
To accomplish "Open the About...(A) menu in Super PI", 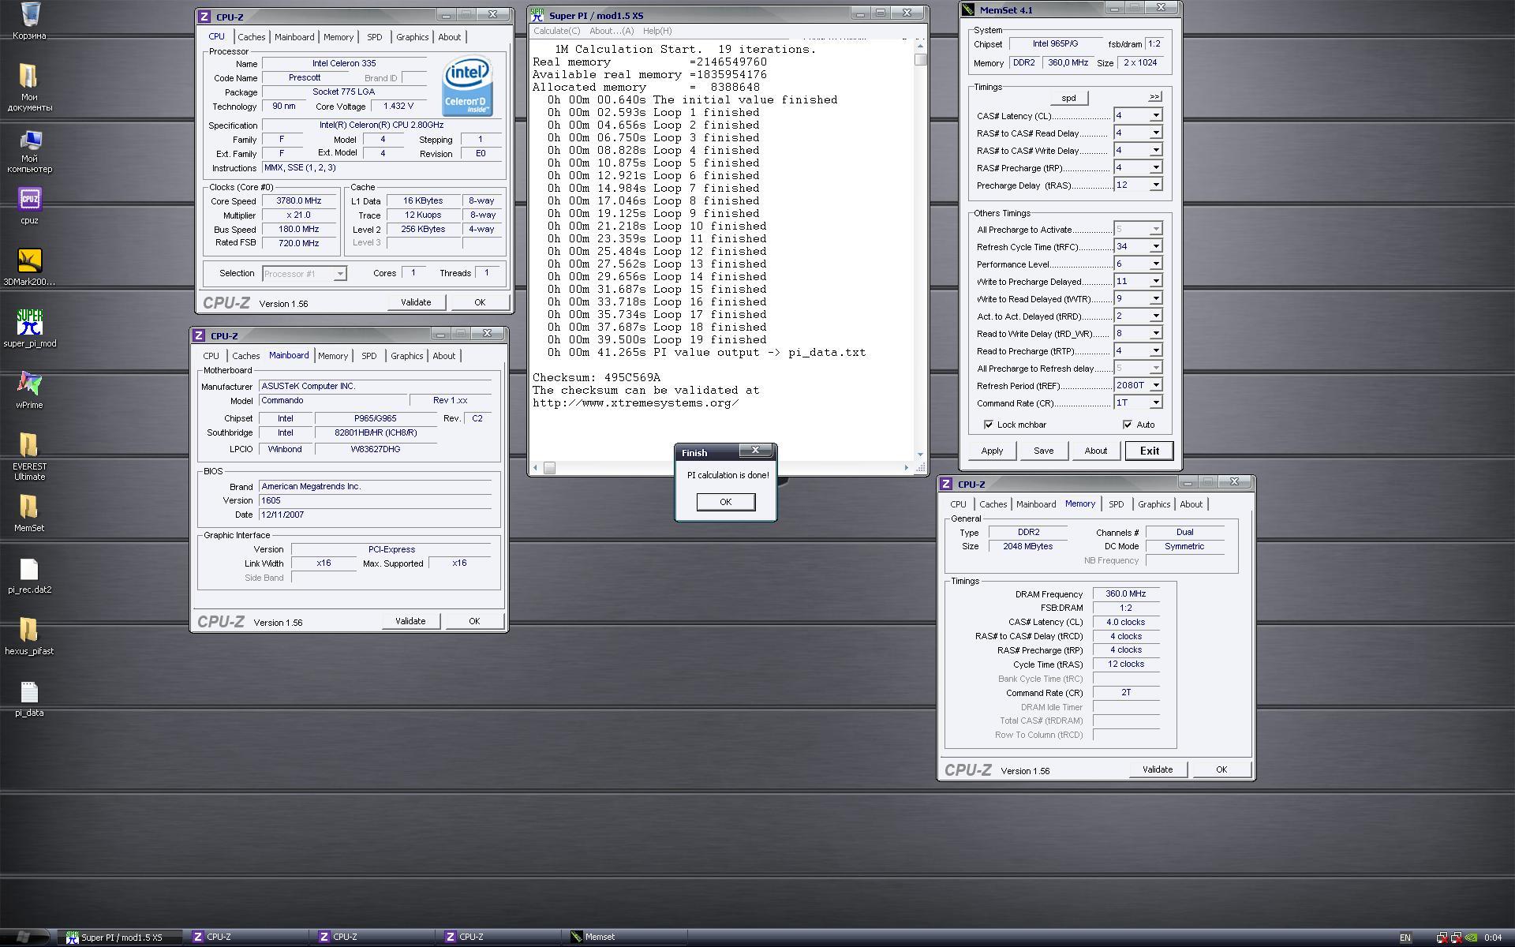I will tap(612, 31).
